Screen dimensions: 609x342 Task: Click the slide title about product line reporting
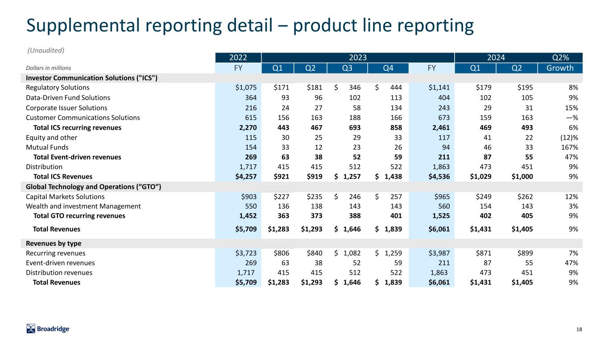tap(250, 26)
